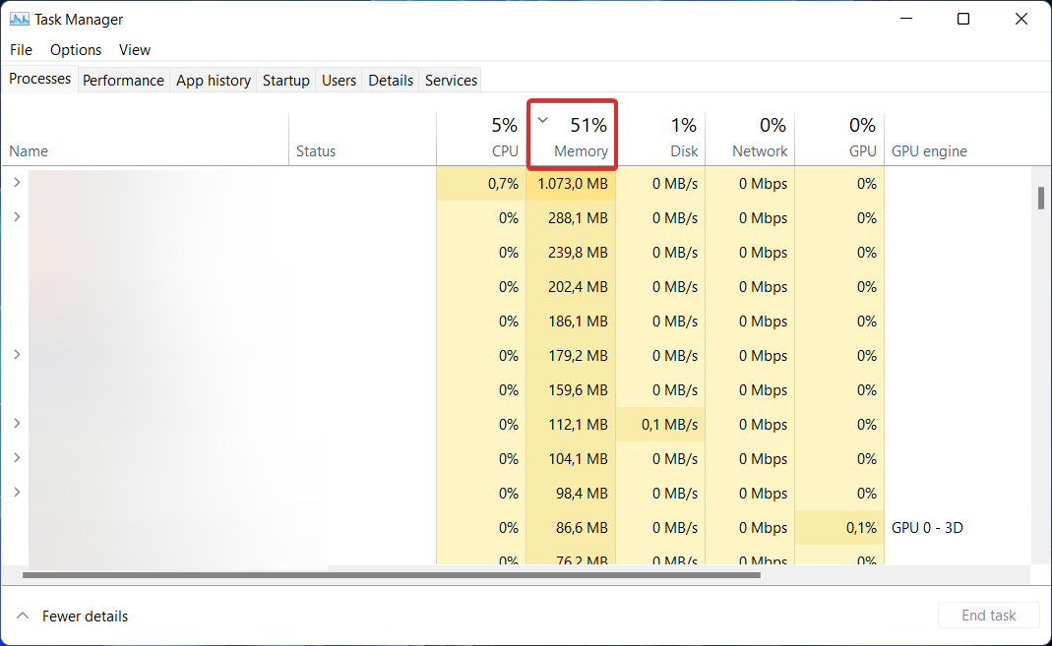The height and width of the screenshot is (646, 1052).
Task: Click the Memory sort chevron
Action: coord(542,119)
